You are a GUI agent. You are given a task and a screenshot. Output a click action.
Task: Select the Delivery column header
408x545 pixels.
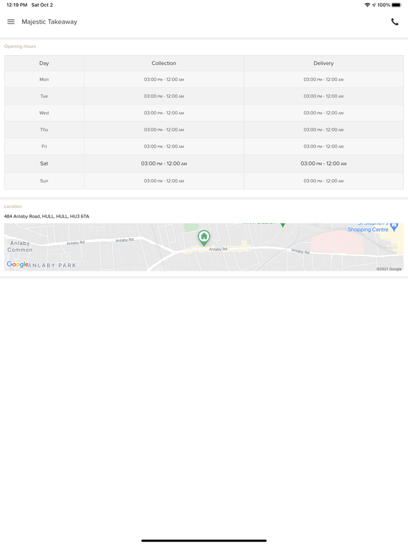pyautogui.click(x=323, y=63)
